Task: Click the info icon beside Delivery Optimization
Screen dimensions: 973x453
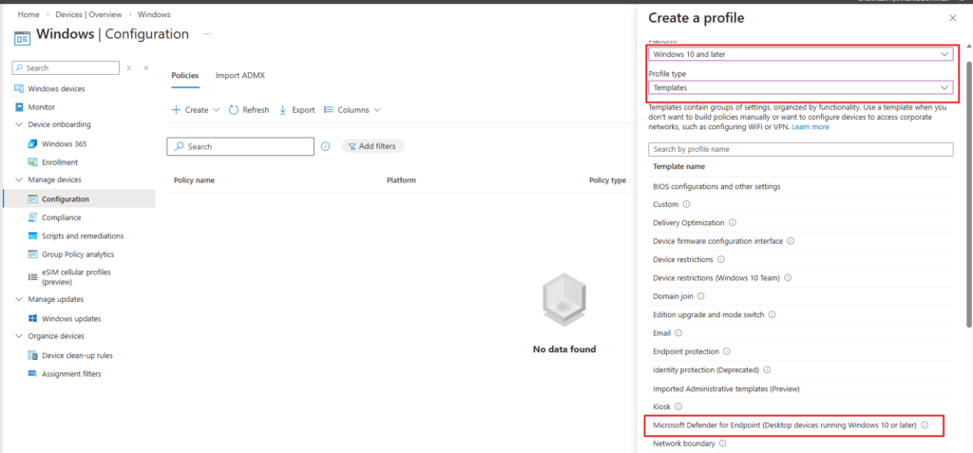Action: click(x=731, y=223)
